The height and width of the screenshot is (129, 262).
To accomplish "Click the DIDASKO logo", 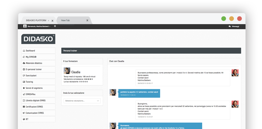I will click(x=38, y=39).
